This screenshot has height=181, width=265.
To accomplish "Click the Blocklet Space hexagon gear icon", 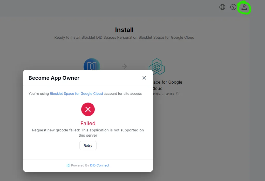I will 157,66.
